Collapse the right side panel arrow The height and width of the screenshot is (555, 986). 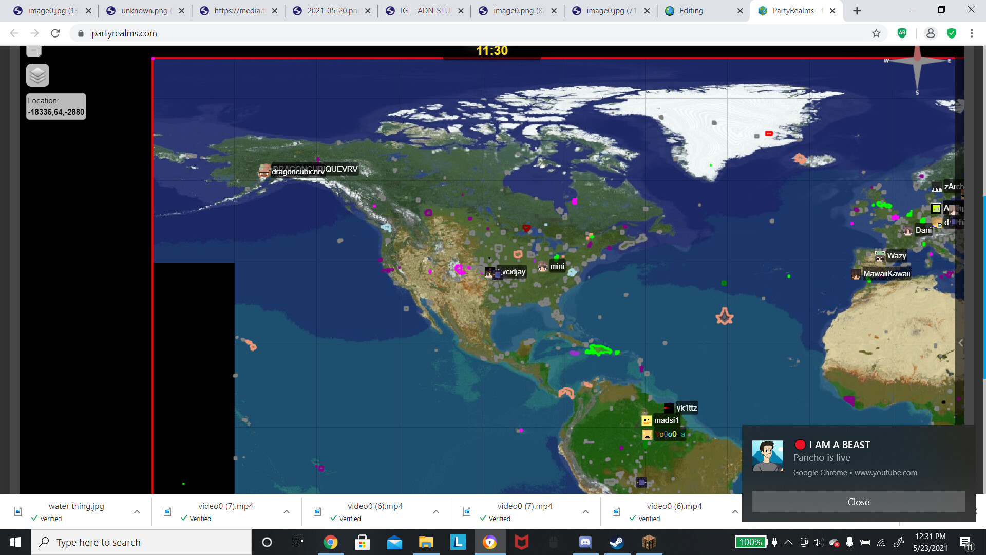960,343
